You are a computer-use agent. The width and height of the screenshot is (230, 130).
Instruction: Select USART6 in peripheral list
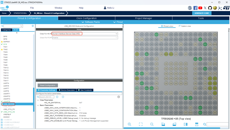tap(7, 101)
